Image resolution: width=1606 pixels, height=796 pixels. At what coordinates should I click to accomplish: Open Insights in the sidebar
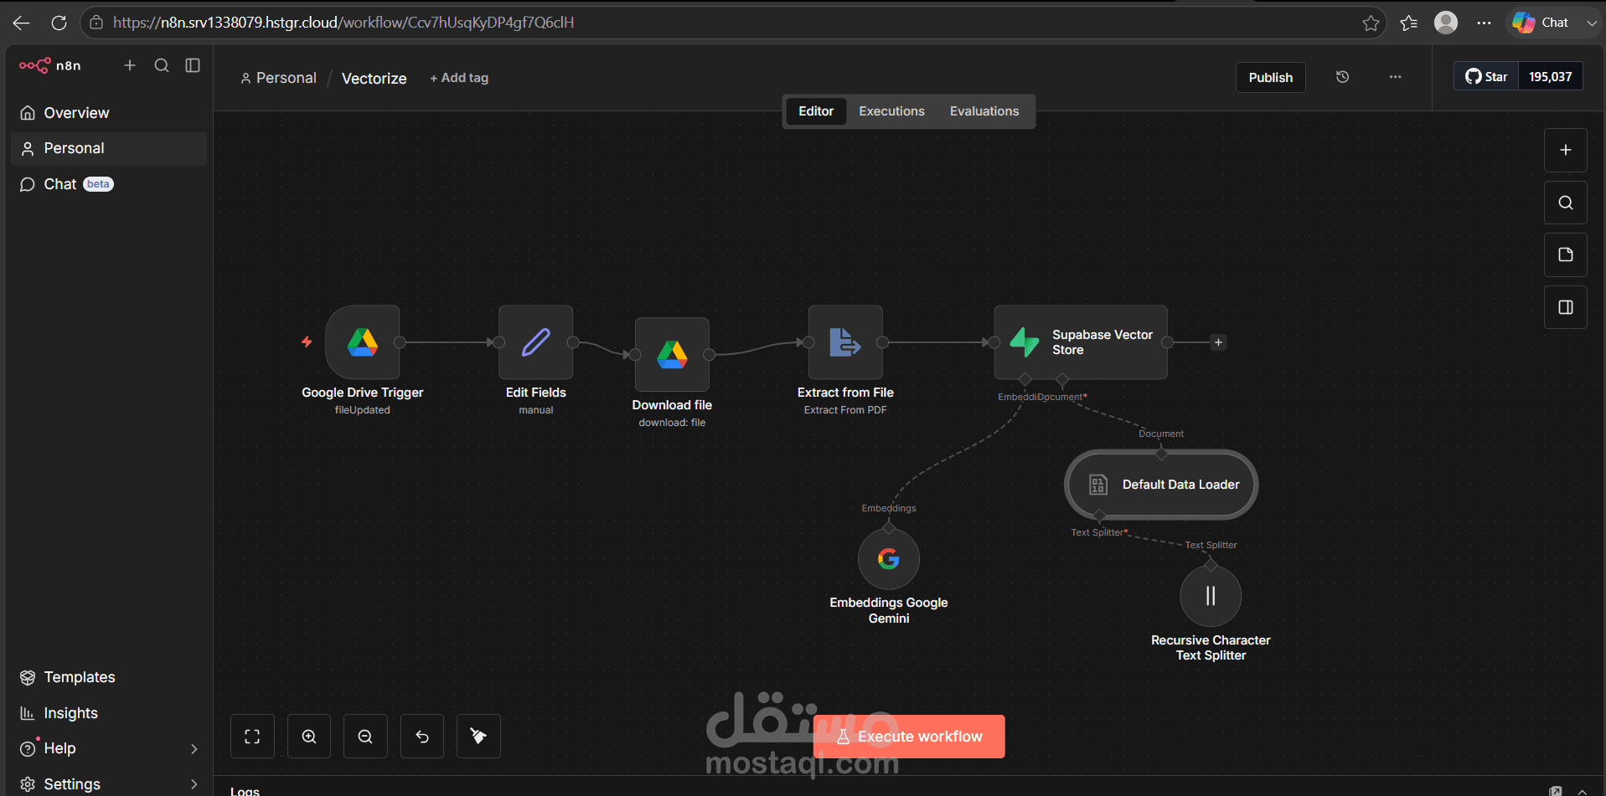109,713
